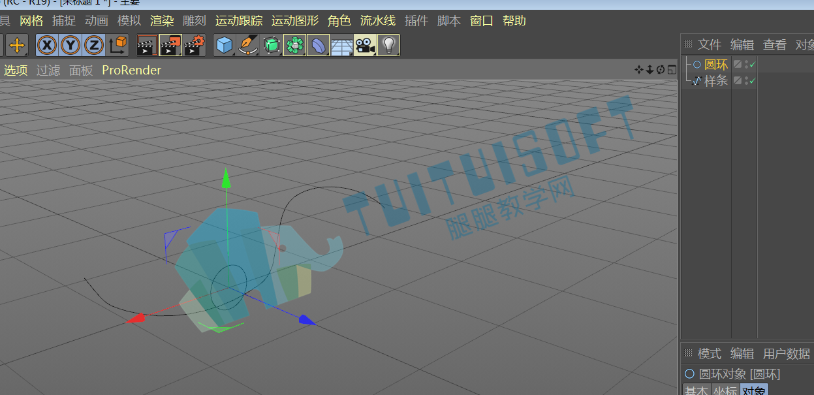Open the 渲染 menu
Image resolution: width=814 pixels, height=395 pixels.
pyautogui.click(x=162, y=21)
